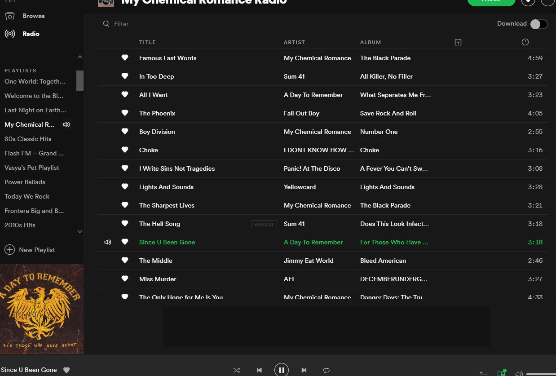Open the Browse icon in the sidebar

coord(9,16)
